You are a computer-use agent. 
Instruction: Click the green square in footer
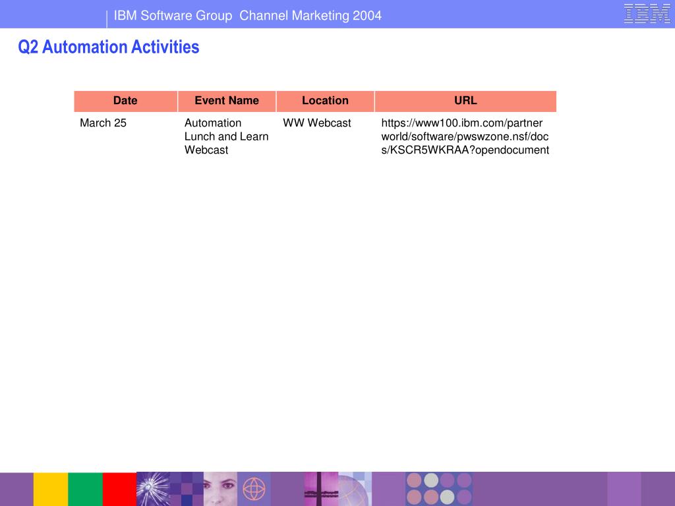point(85,490)
